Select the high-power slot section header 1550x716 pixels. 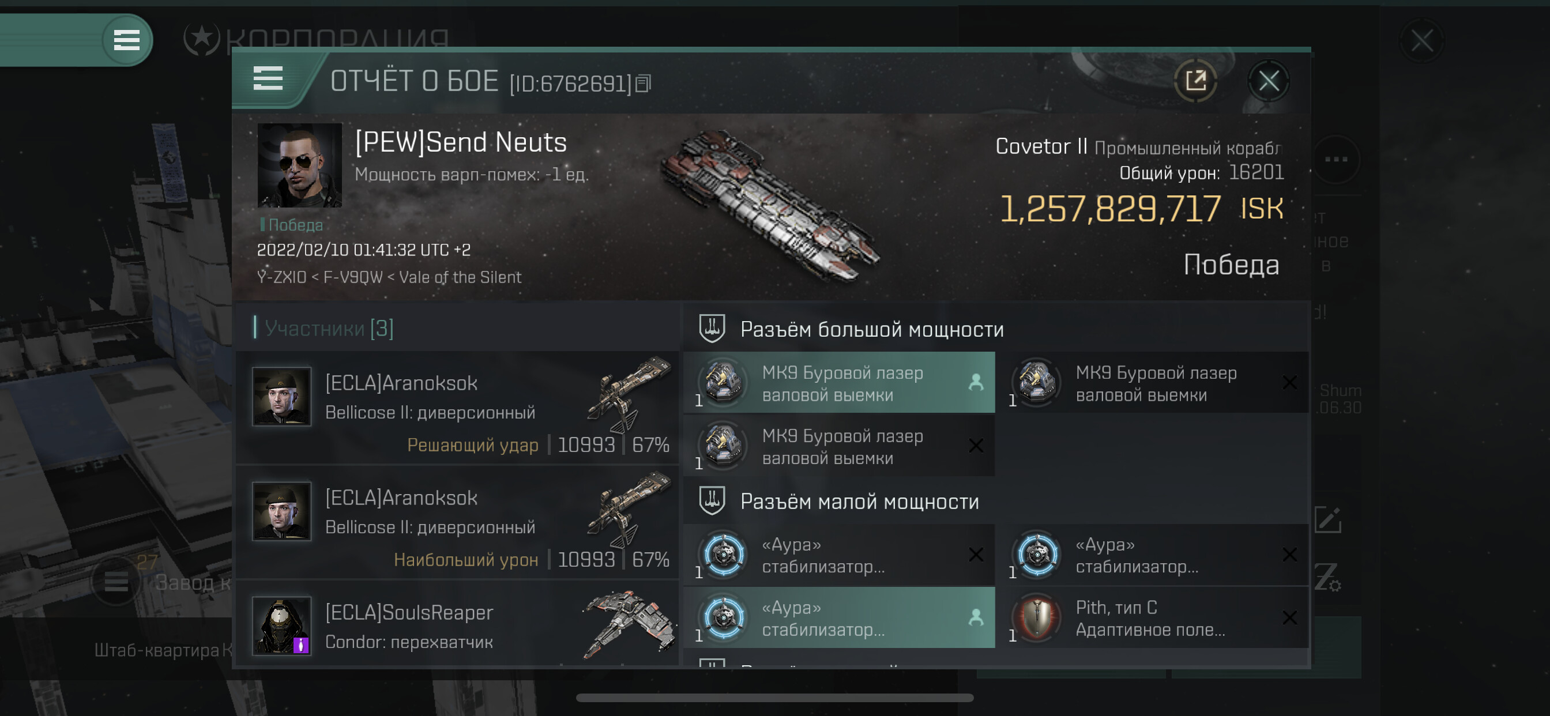871,329
